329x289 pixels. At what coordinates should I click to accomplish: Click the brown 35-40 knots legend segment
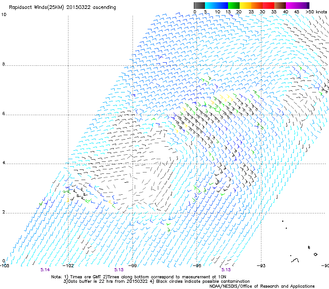click(x=280, y=5)
